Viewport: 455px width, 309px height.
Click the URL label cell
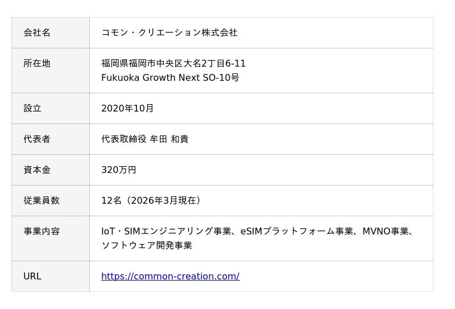(x=32, y=277)
